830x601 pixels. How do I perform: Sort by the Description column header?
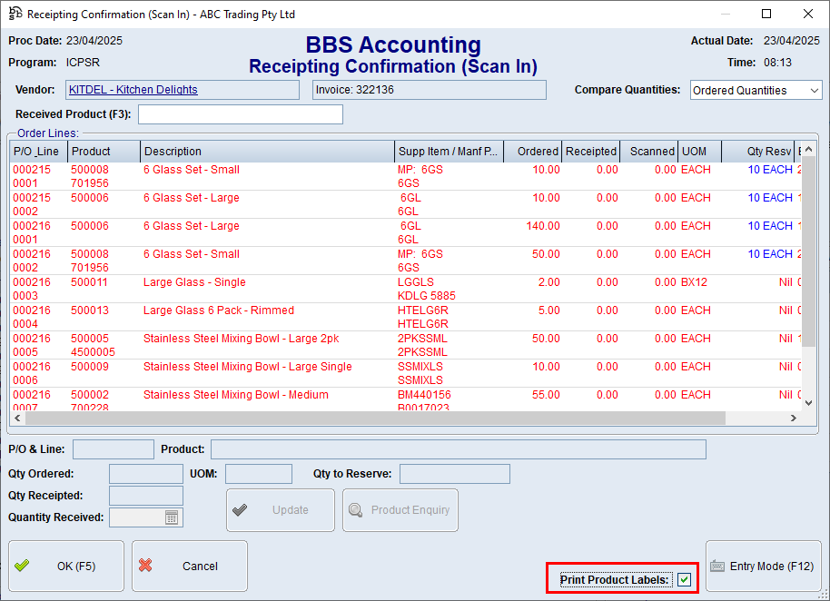coord(267,152)
